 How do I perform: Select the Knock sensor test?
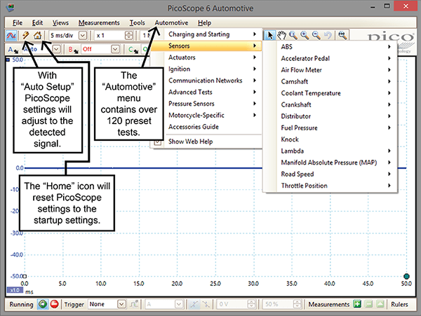330,139
